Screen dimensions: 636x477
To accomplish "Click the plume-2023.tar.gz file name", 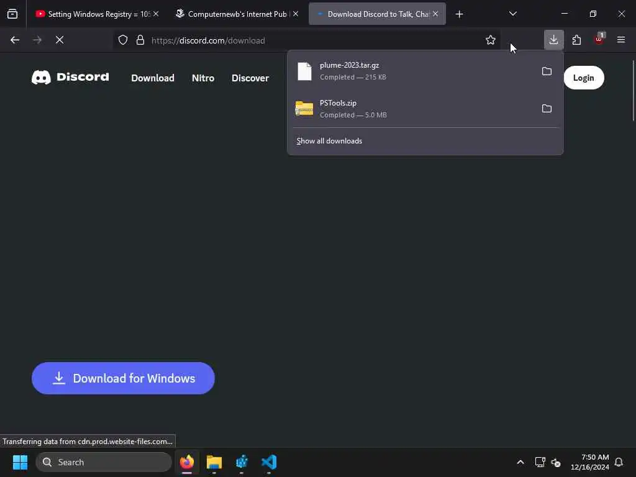I will click(349, 65).
